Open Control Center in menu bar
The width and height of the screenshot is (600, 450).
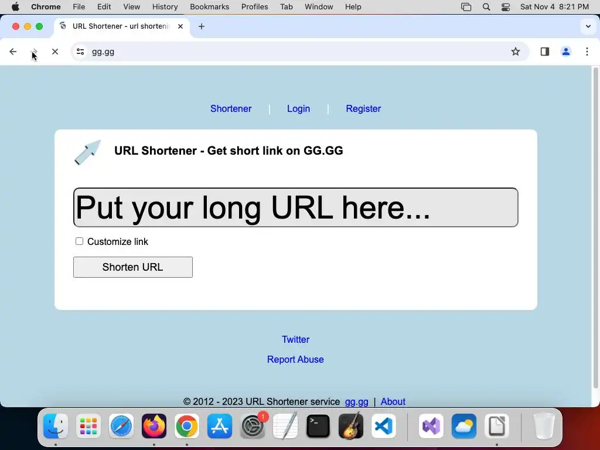click(x=506, y=7)
